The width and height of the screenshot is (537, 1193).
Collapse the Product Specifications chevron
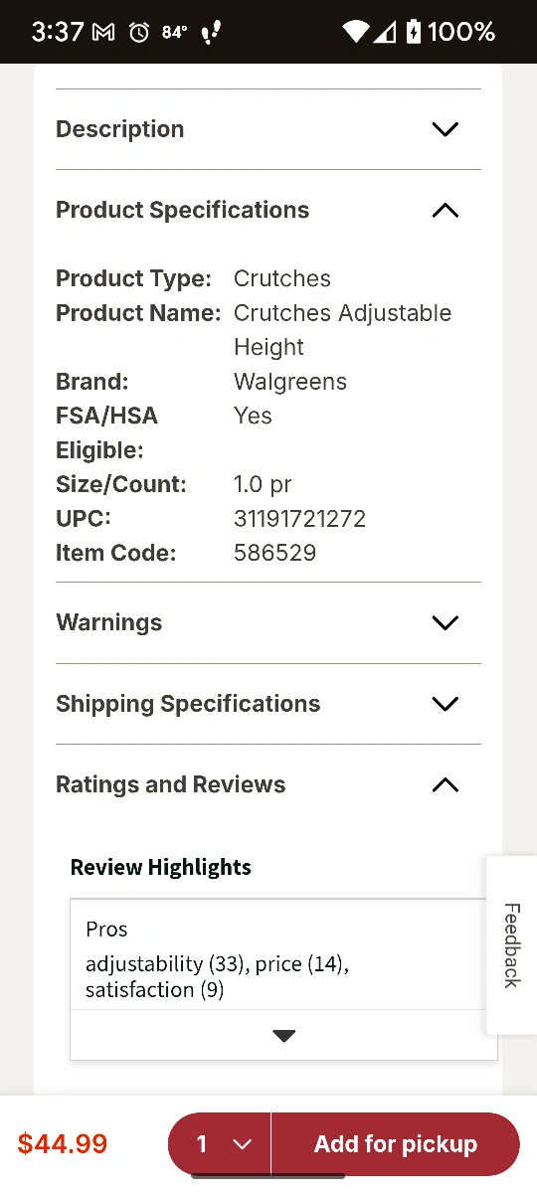coord(445,211)
